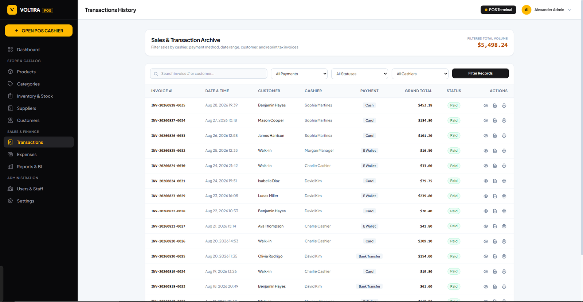Screen dimensions: 583x302
Task: Print invoice INV-20260828-0035
Action: pyautogui.click(x=504, y=105)
